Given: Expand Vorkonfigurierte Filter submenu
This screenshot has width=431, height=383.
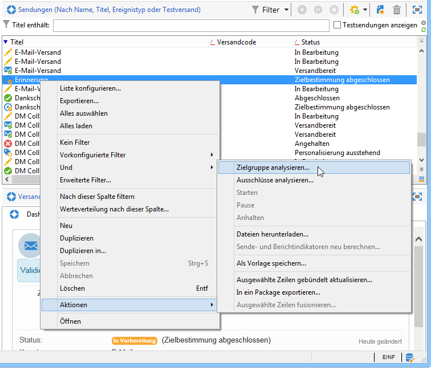Looking at the screenshot, I should tap(129, 155).
